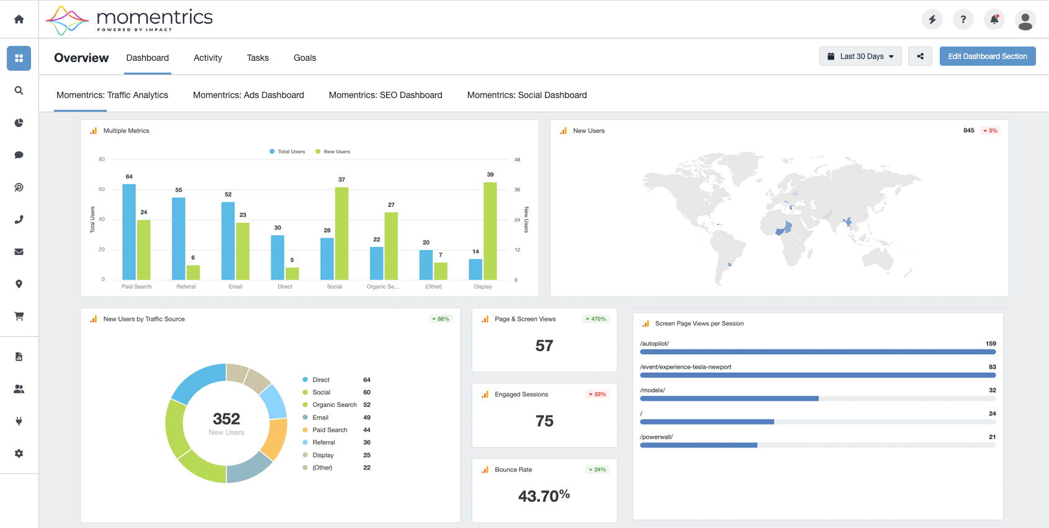The image size is (1049, 528).
Task: Toggle Total Users legend series
Action: 287,151
